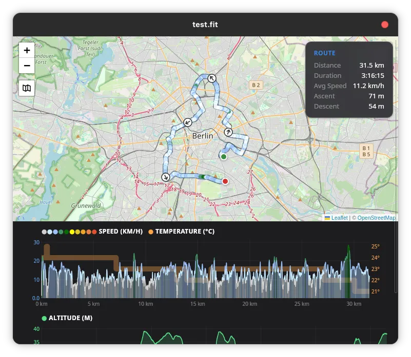Toggle the Altitude (m) chart series
The width and height of the screenshot is (411, 357).
coord(70,318)
